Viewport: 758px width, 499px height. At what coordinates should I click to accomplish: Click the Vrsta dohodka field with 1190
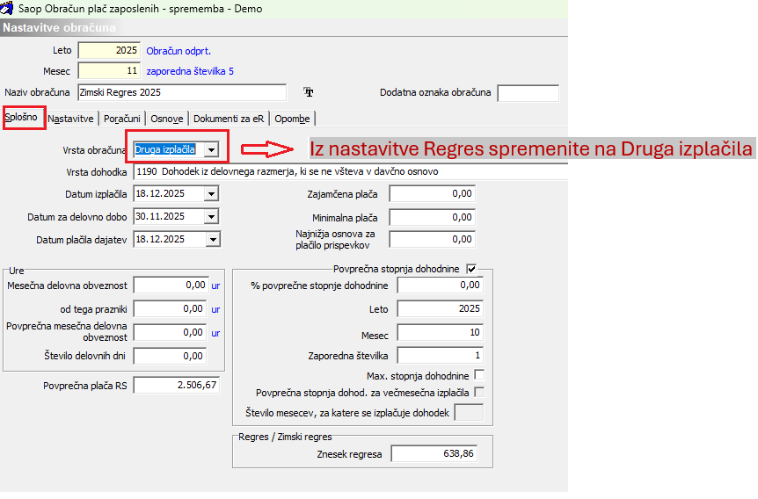tap(351, 171)
